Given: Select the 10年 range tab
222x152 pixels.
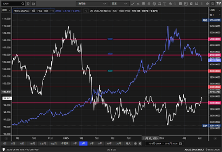Looking at the screenshot, I should pos(109,144).
